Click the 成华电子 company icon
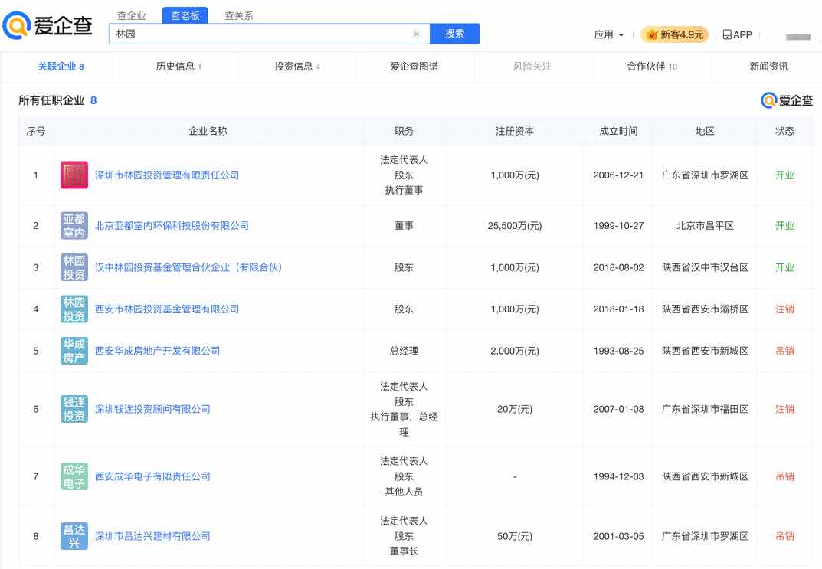 [x=74, y=476]
